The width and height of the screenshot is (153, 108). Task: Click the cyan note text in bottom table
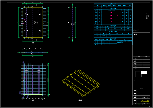[125, 42]
